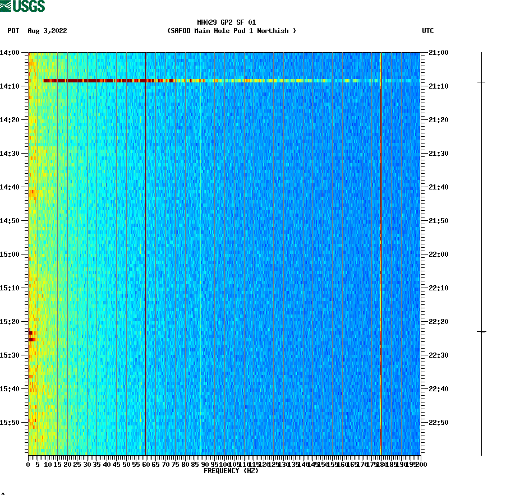506x500 pixels.
Task: Select the green wave symbol in USGS logo
Action: [x=6, y=5]
